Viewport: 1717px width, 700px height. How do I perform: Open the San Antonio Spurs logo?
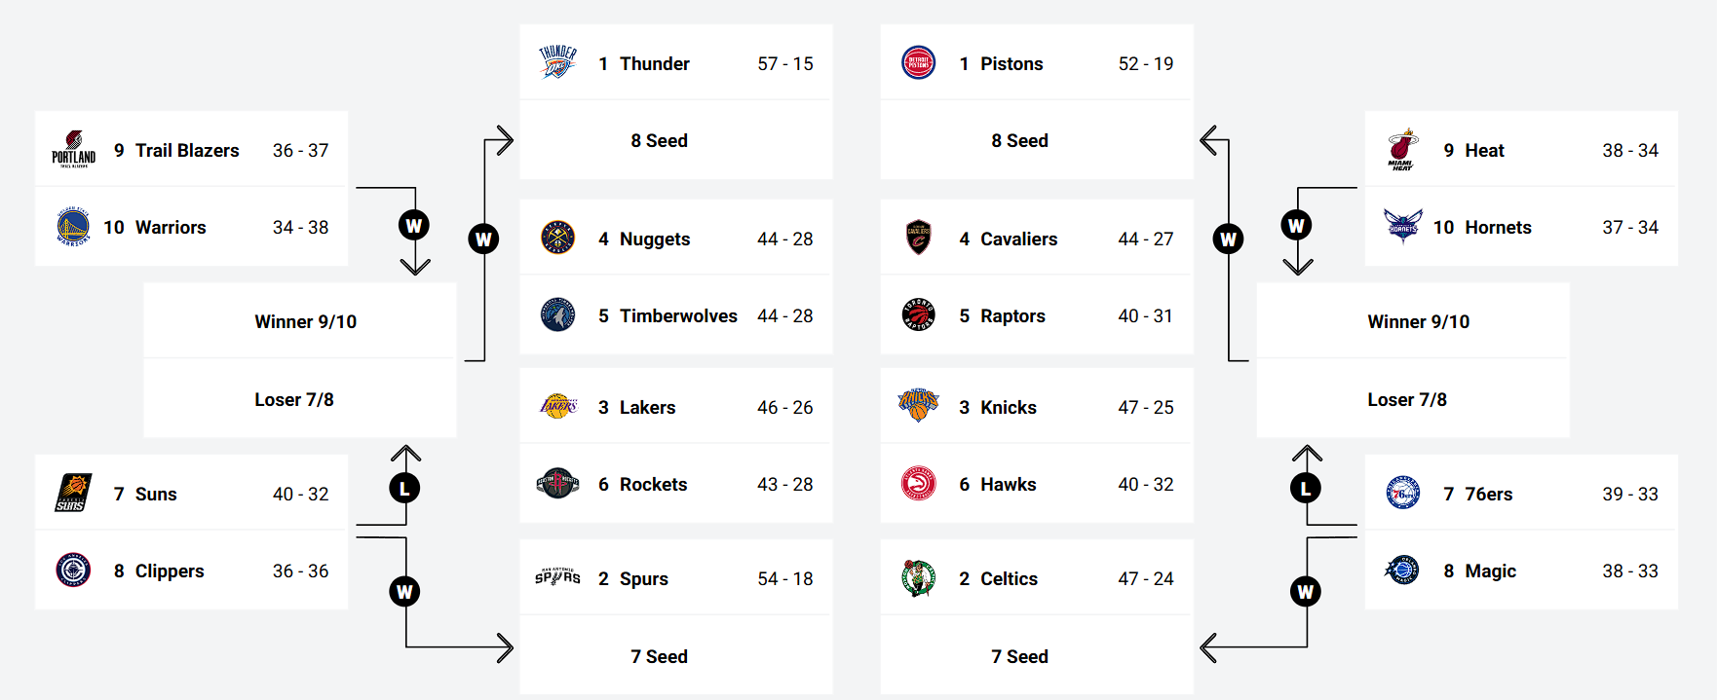click(557, 577)
